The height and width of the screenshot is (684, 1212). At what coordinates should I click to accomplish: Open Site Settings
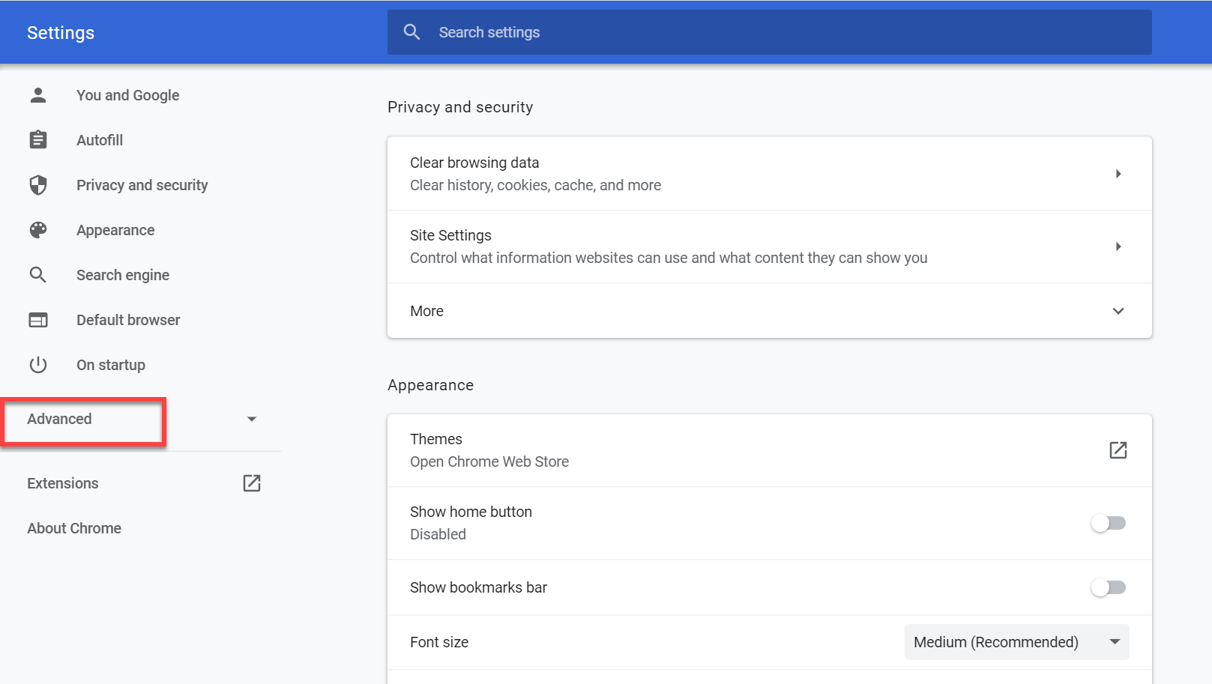769,246
